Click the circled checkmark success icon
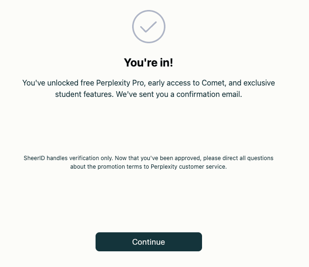The image size is (309, 267). (x=148, y=27)
